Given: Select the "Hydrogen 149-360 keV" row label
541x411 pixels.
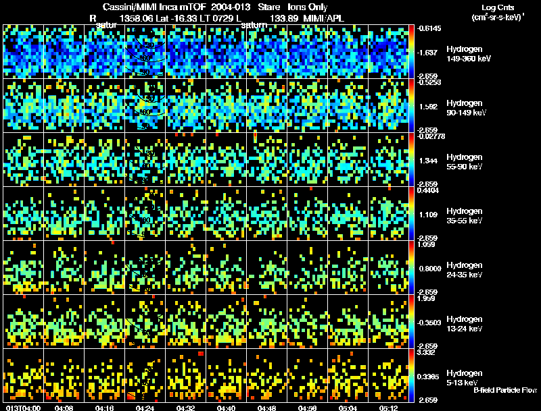Looking at the screenshot, I should 469,54.
